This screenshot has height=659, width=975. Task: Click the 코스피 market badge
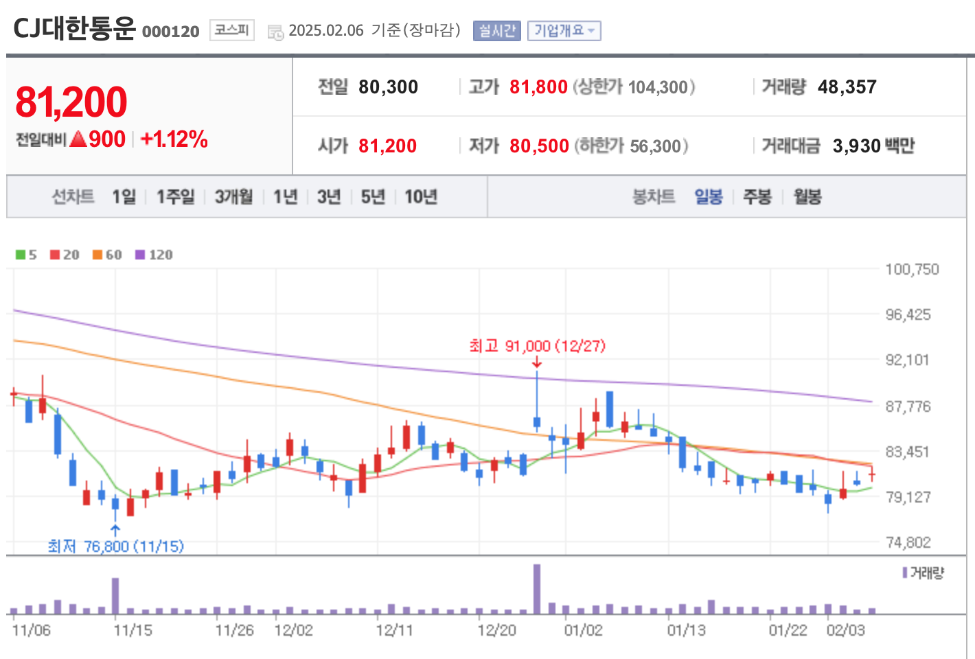point(231,30)
